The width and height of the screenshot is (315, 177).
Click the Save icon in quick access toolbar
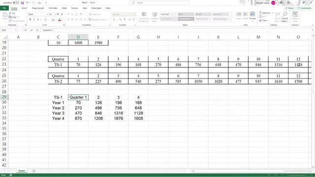click(23, 3)
